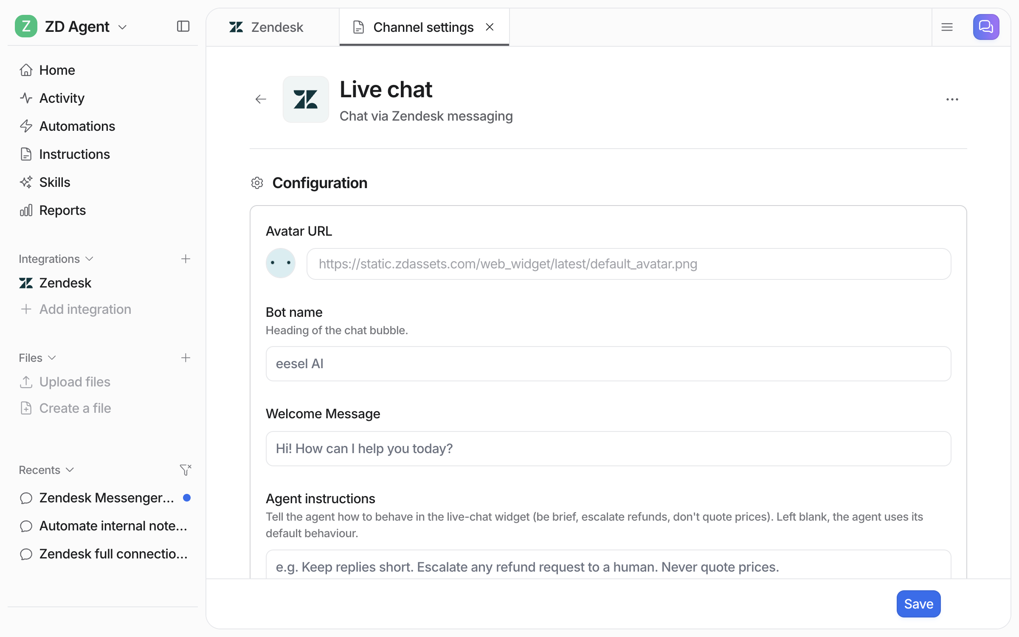
Task: Focus the Avatar URL input field
Action: coord(629,264)
